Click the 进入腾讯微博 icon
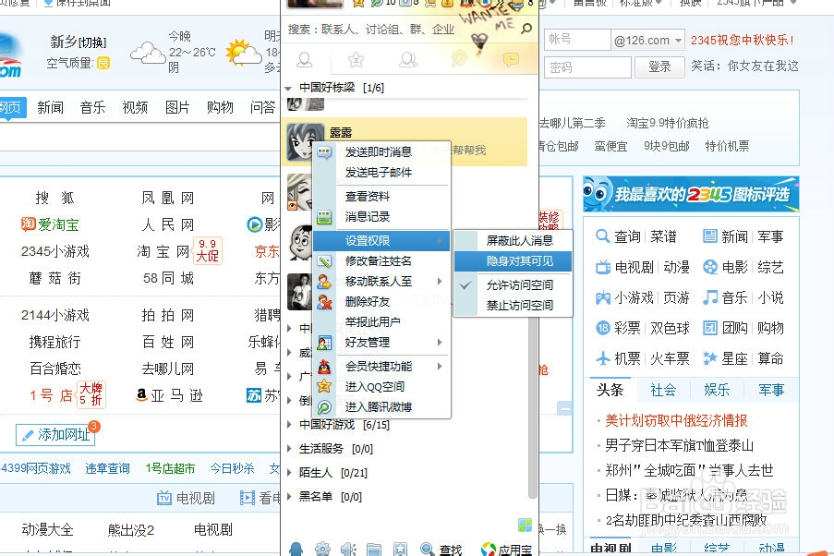The image size is (834, 556). [x=324, y=407]
